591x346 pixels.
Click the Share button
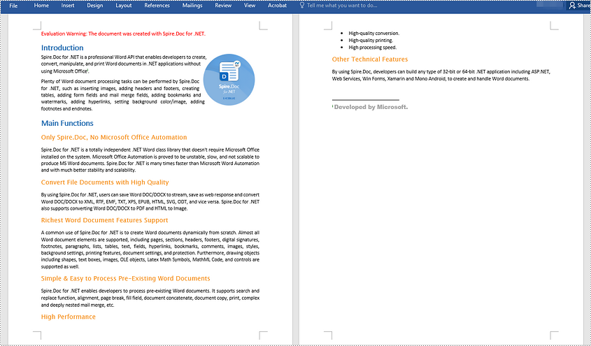click(580, 6)
